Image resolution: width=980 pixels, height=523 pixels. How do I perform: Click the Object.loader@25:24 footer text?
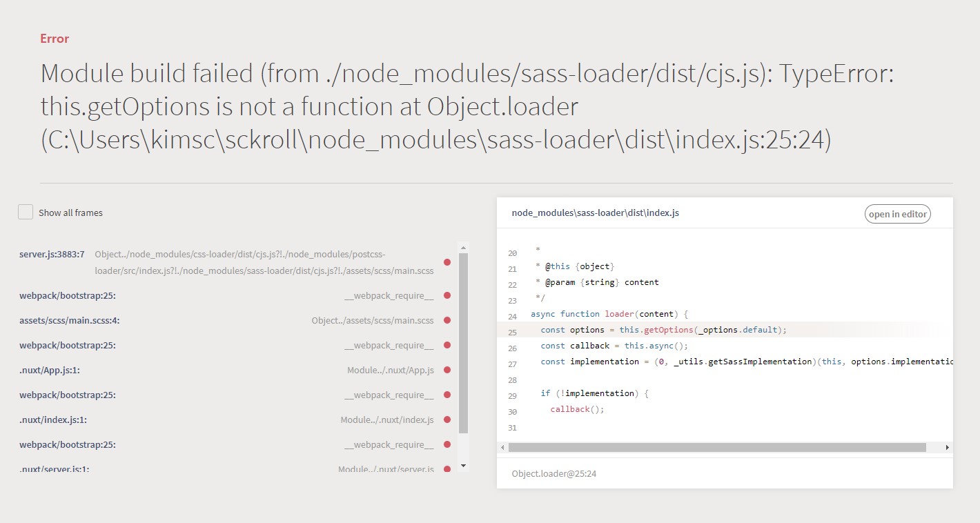553,473
